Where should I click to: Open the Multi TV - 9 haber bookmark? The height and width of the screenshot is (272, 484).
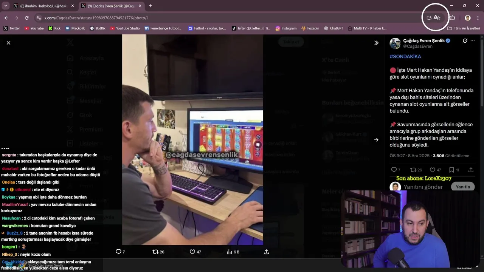click(x=367, y=28)
